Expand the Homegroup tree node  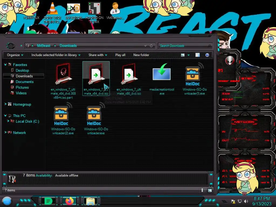click(x=5, y=104)
